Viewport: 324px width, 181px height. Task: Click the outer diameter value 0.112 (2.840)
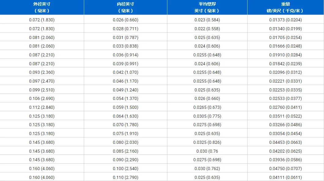click(x=42, y=107)
